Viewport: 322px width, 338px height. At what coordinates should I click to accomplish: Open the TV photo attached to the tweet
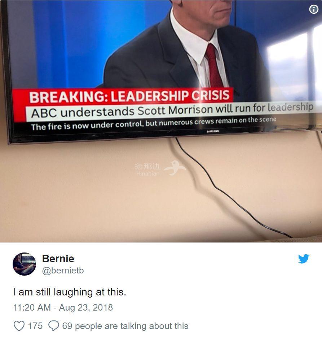tap(161, 121)
